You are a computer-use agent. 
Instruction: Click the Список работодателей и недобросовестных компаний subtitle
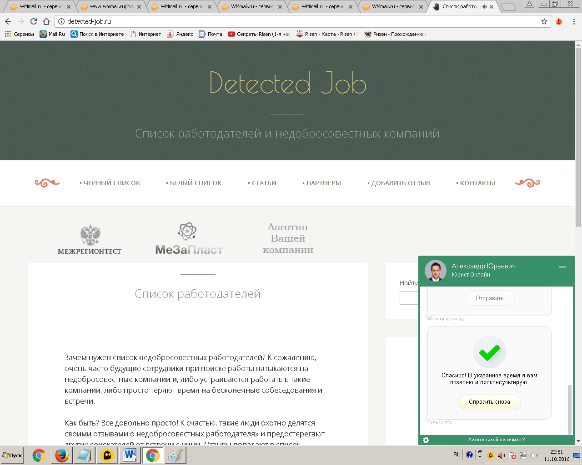click(x=287, y=134)
